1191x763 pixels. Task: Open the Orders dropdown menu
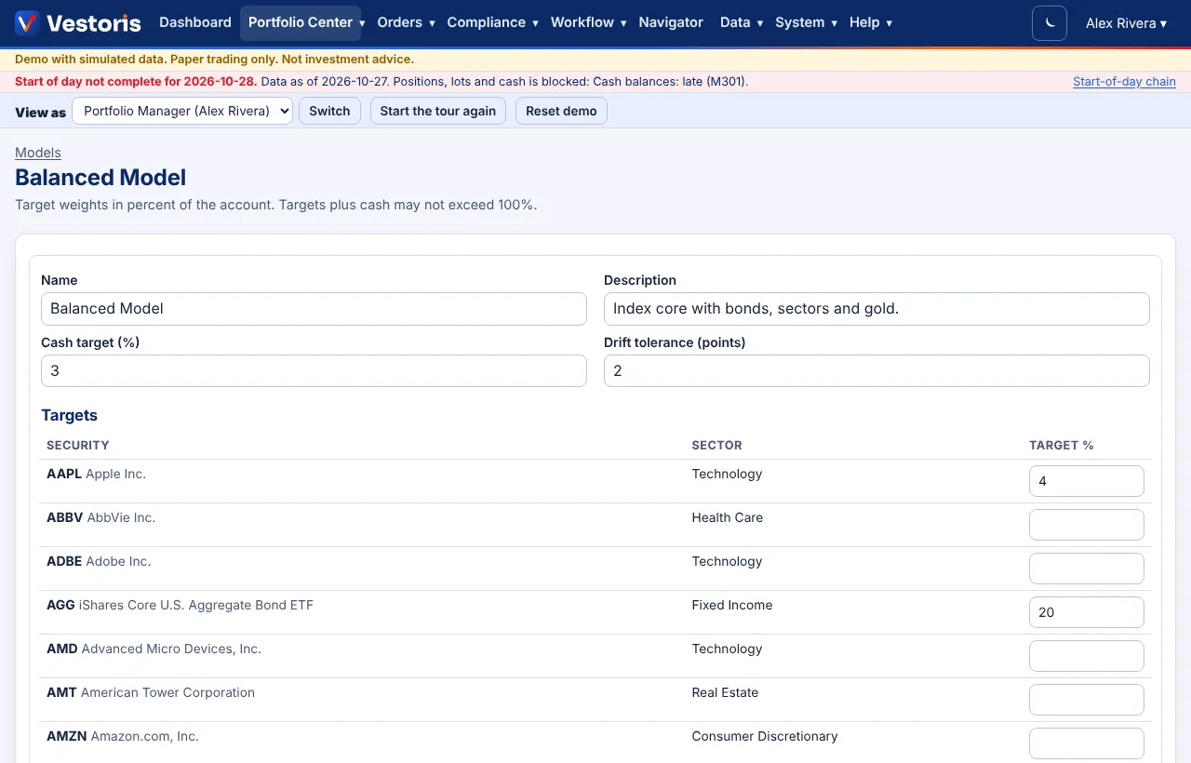(x=406, y=22)
